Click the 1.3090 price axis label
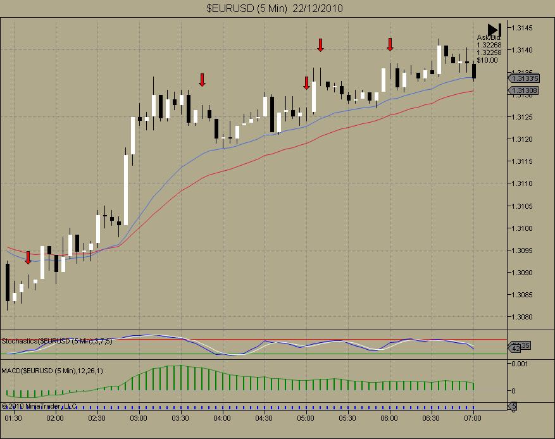This screenshot has height=439, width=555. click(523, 273)
